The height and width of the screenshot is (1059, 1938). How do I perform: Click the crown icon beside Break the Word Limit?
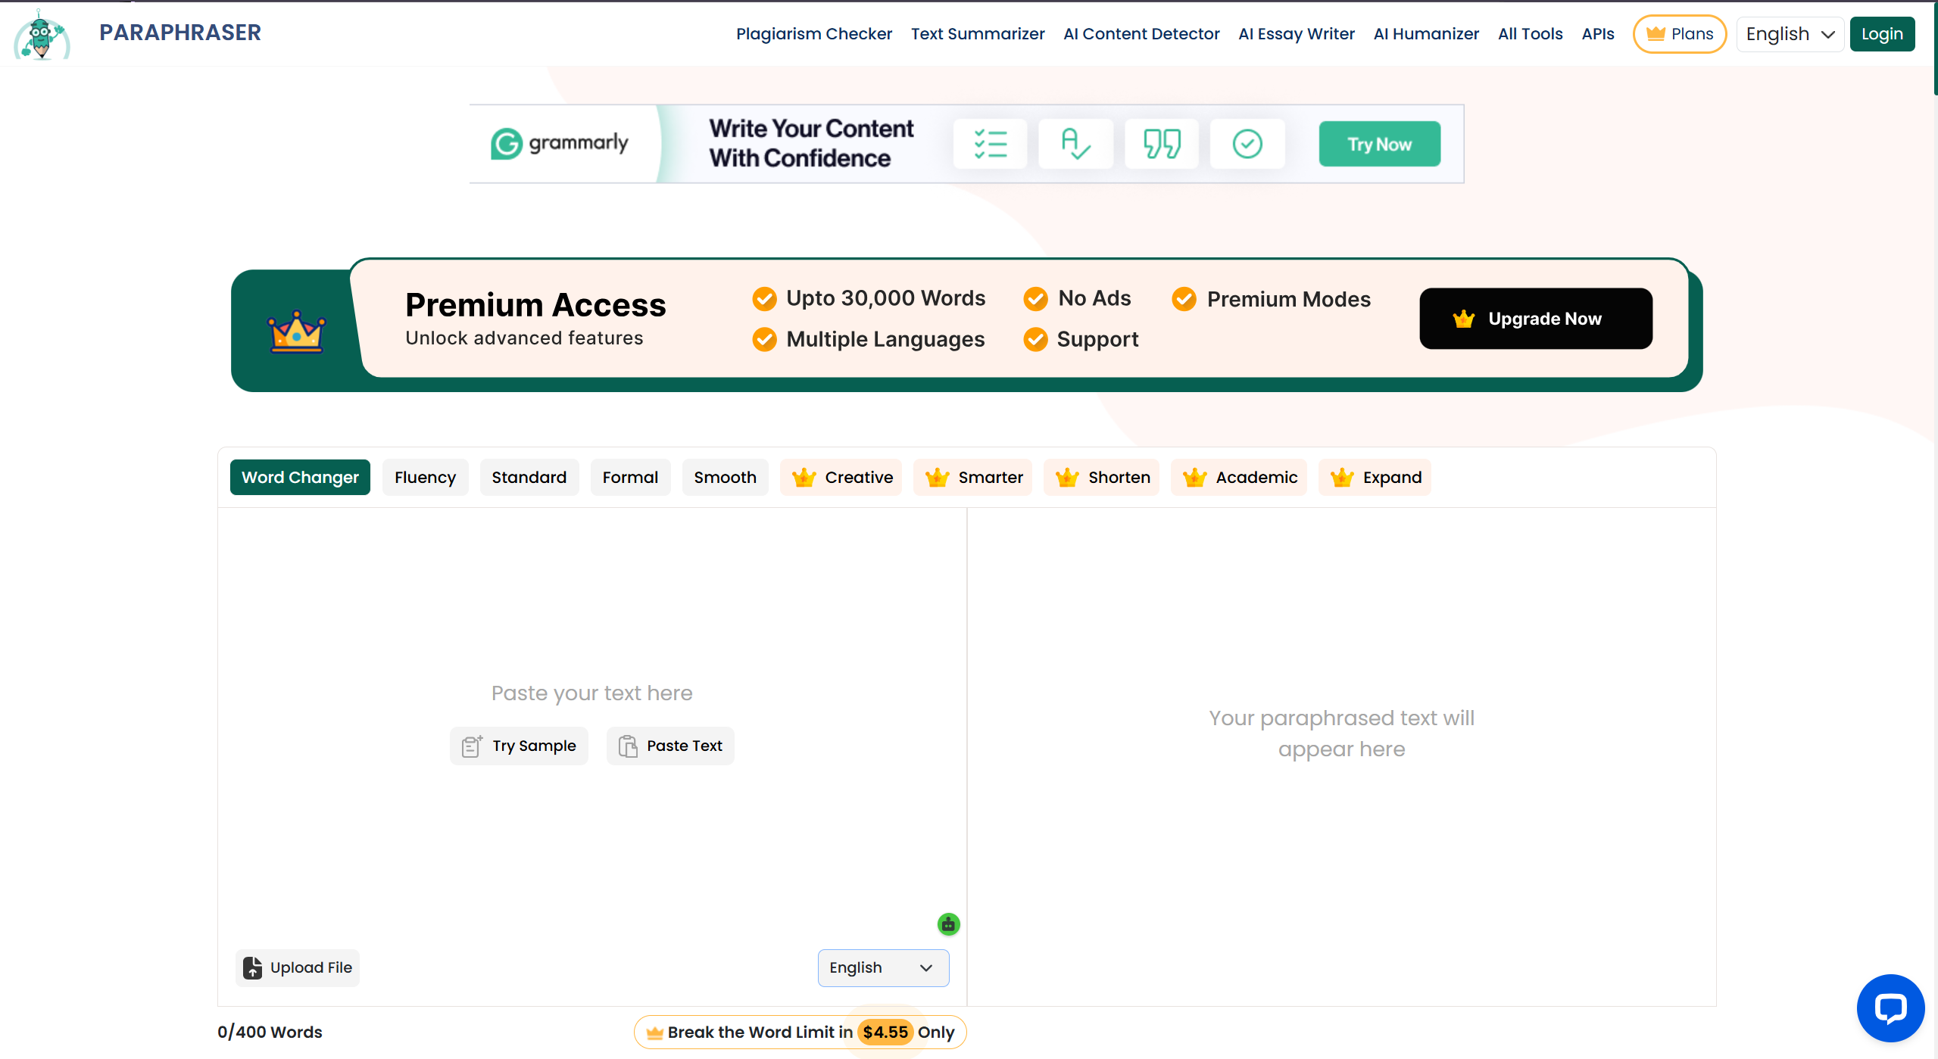(x=655, y=1033)
